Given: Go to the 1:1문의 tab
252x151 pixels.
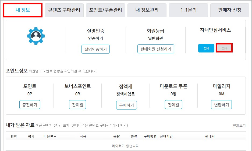Looking at the screenshot, I should (188, 10).
